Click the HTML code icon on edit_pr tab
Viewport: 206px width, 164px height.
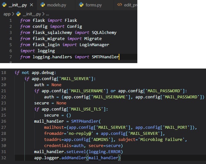coord(120,5)
